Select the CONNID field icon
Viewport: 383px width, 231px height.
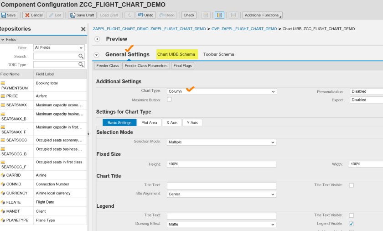coord(3,184)
